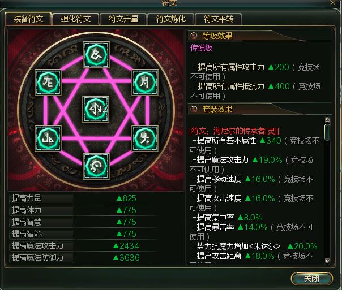Select the bottom rune slot icon
Viewport: 342px width, 290px height.
[96, 166]
